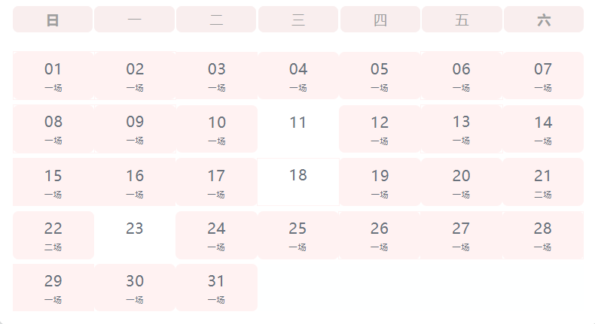Select date 05 on Thursday
The image size is (595, 324).
(380, 75)
